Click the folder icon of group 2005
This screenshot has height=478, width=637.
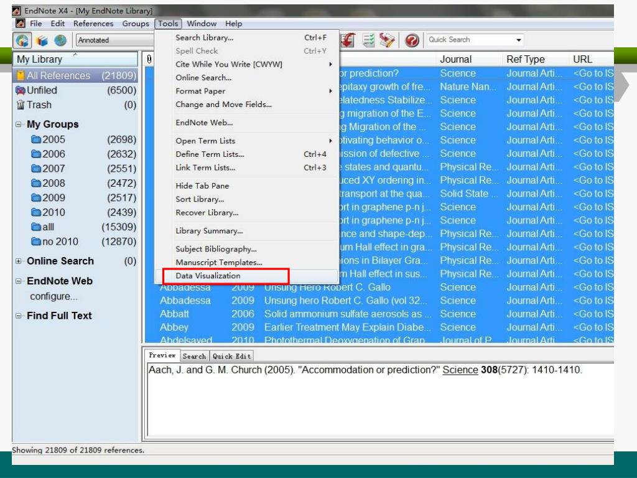36,140
